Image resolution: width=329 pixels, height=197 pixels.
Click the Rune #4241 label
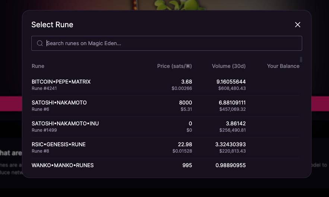point(44,88)
